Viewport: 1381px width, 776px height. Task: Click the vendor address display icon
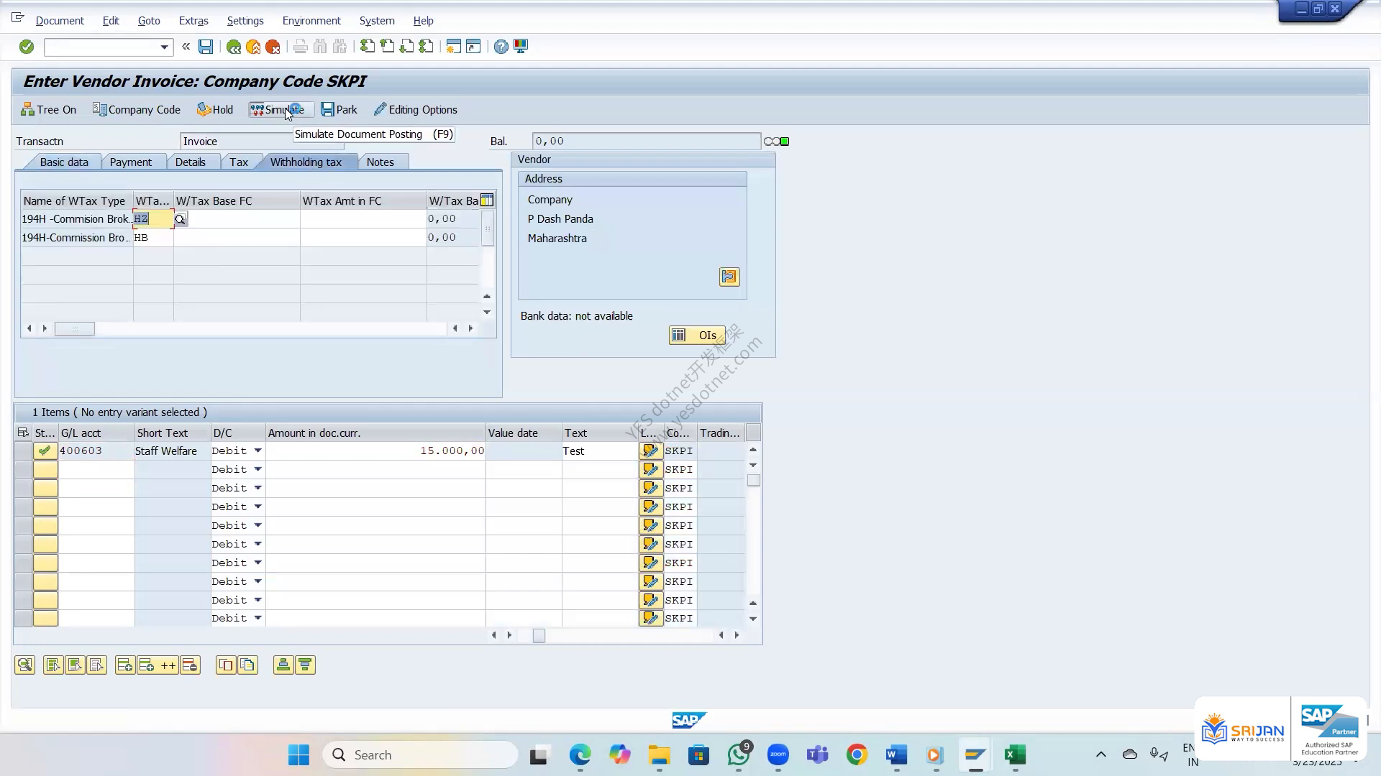729,277
